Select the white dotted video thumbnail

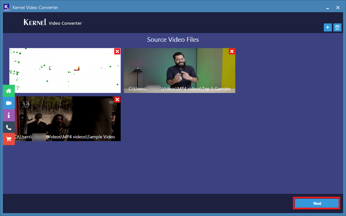click(x=65, y=70)
